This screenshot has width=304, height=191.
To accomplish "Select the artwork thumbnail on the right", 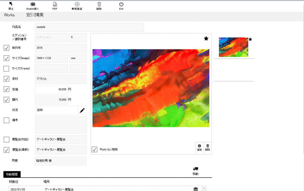I will tap(233, 47).
